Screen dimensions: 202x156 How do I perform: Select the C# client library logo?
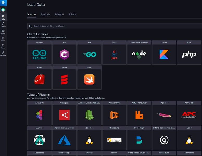click(x=64, y=55)
